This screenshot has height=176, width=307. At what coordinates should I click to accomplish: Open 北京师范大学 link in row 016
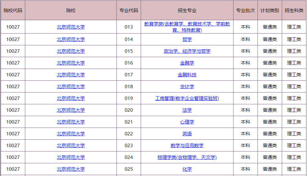pyautogui.click(x=71, y=63)
